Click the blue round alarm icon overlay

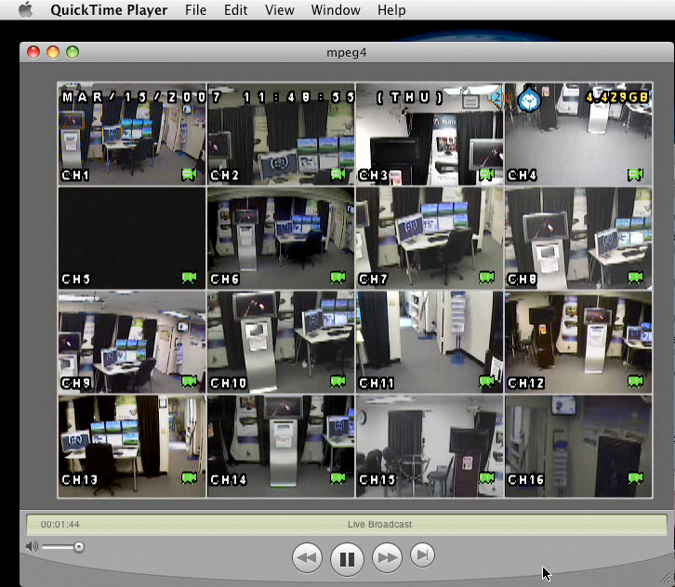[529, 98]
